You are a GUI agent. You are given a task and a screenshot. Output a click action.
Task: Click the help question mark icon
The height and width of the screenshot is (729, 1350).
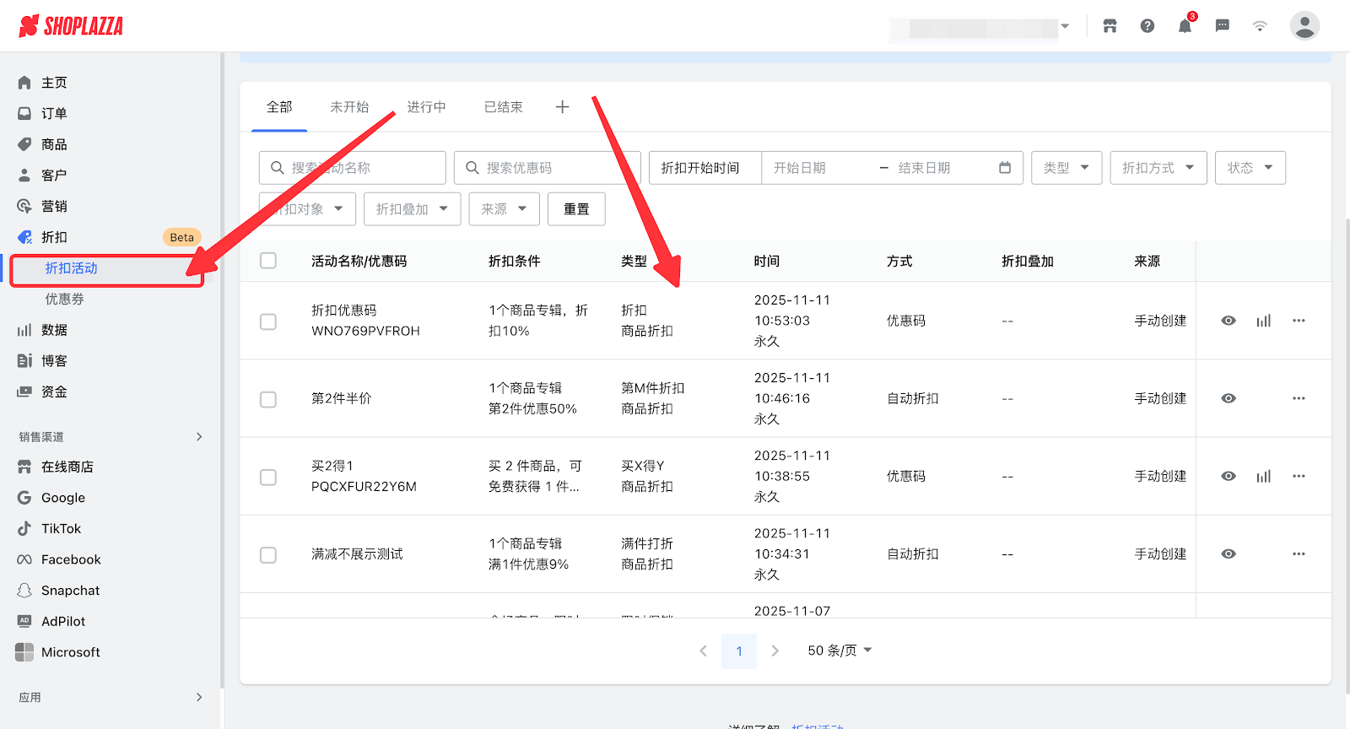point(1147,26)
